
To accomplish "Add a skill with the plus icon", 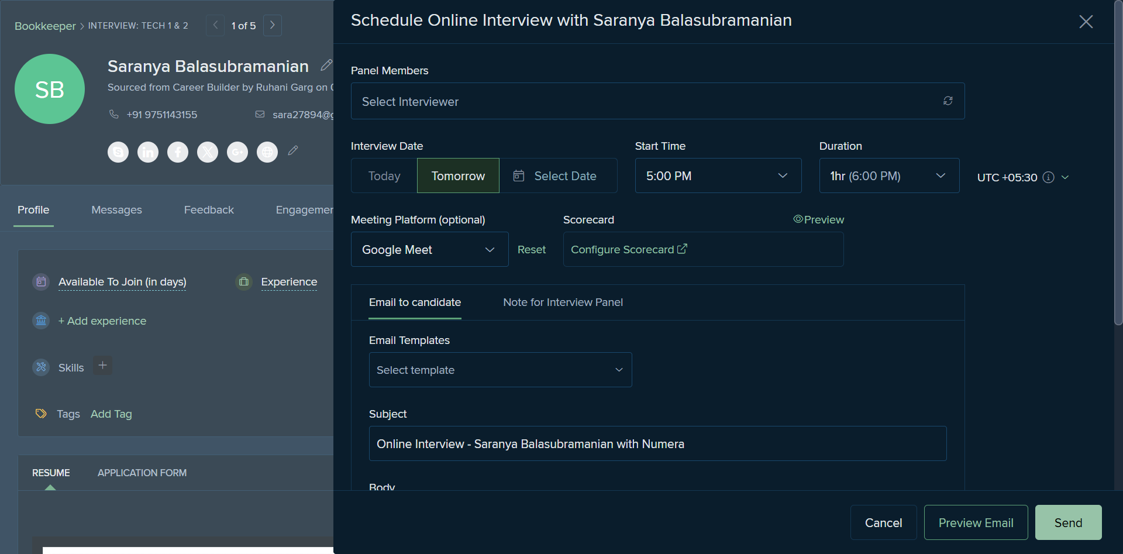I will click(x=103, y=366).
